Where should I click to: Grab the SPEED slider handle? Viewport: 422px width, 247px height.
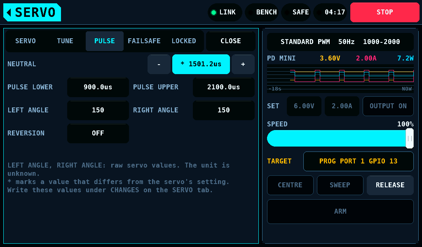pos(410,138)
